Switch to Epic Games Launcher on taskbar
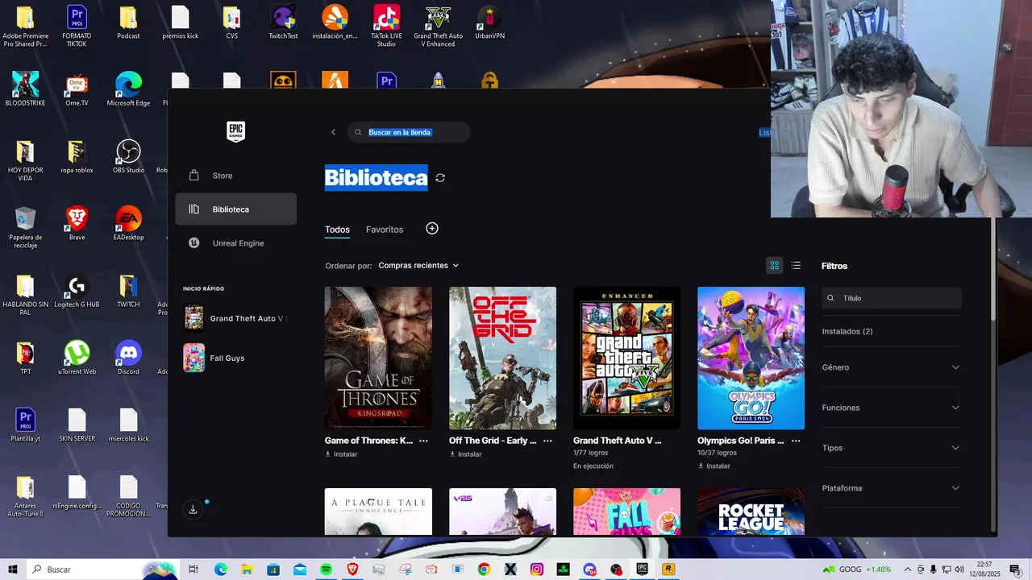 [642, 570]
